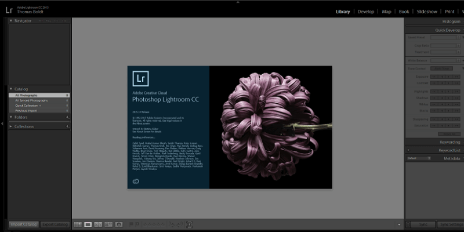Flag photo as pick in toolbar
This screenshot has height=232, width=464.
point(131,224)
